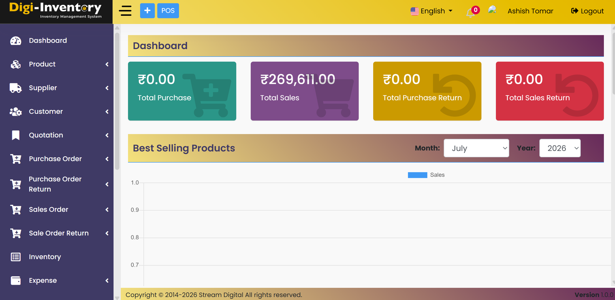Click the blue plus quick-add button
The width and height of the screenshot is (615, 300).
[x=147, y=11]
